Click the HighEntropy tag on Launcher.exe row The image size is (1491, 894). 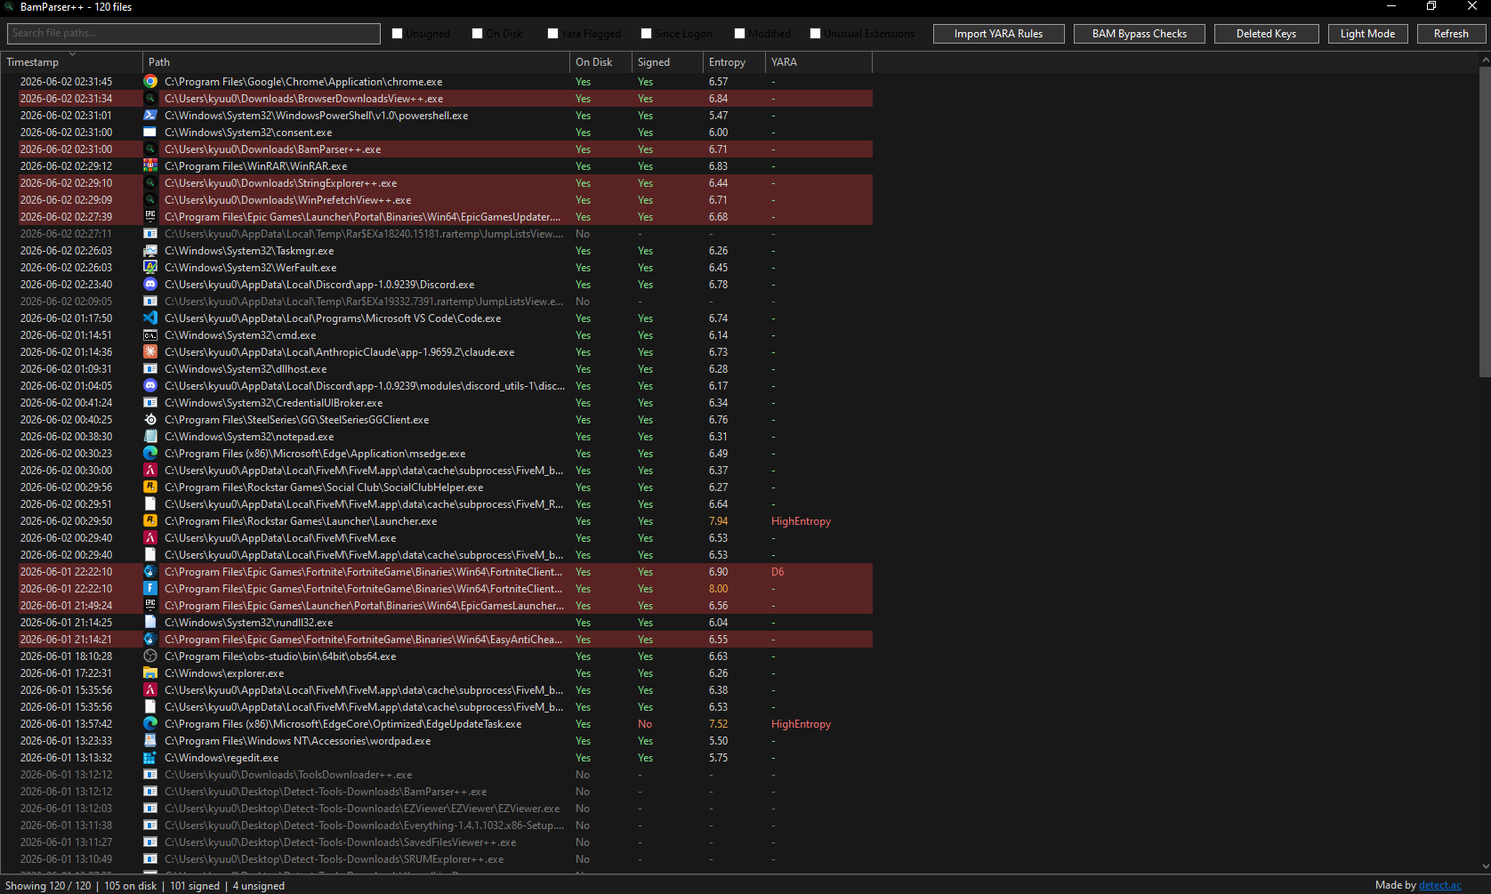(801, 521)
